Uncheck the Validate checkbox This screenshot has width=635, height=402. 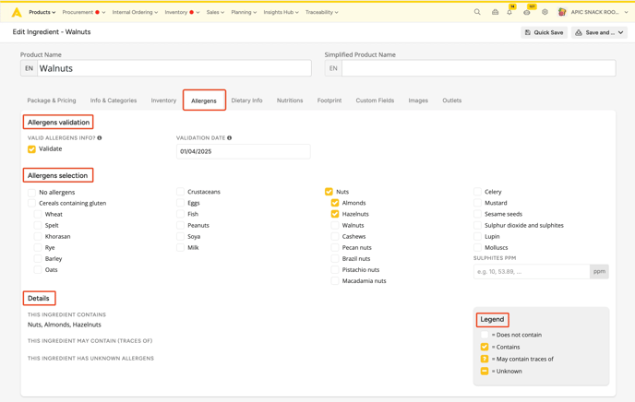pyautogui.click(x=32, y=149)
